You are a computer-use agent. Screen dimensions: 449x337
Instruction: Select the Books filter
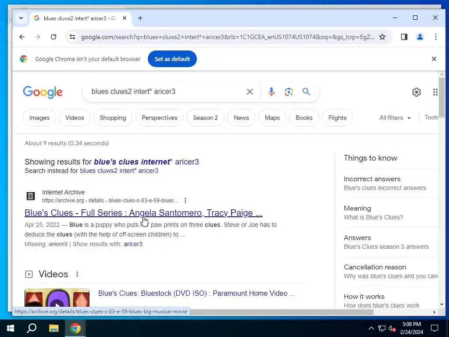tap(304, 118)
